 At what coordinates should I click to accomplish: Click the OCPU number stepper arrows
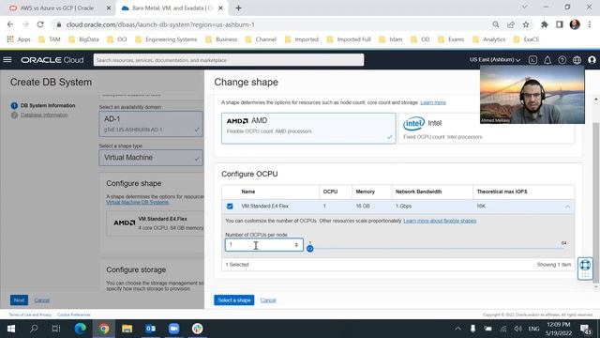pyautogui.click(x=296, y=244)
